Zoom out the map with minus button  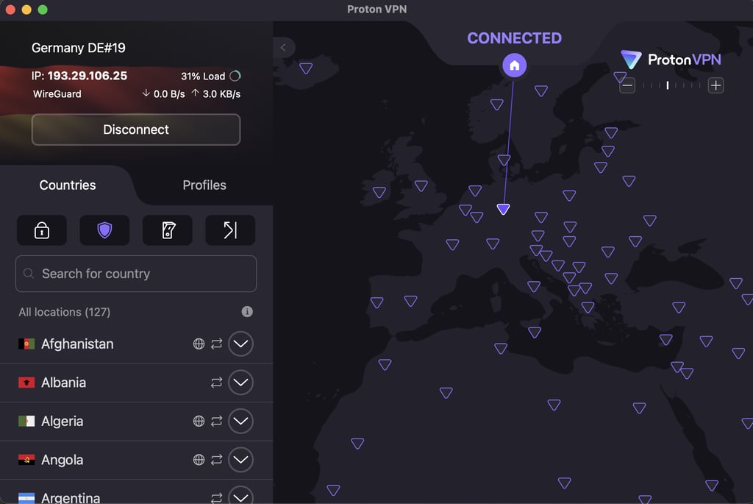click(627, 85)
